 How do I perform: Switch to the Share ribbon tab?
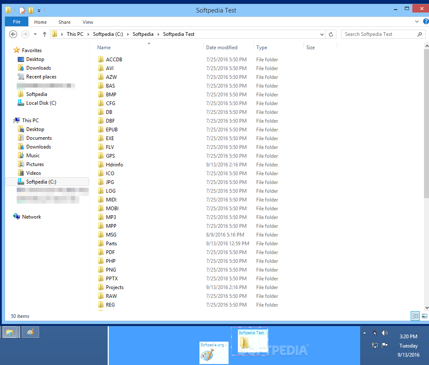[64, 22]
